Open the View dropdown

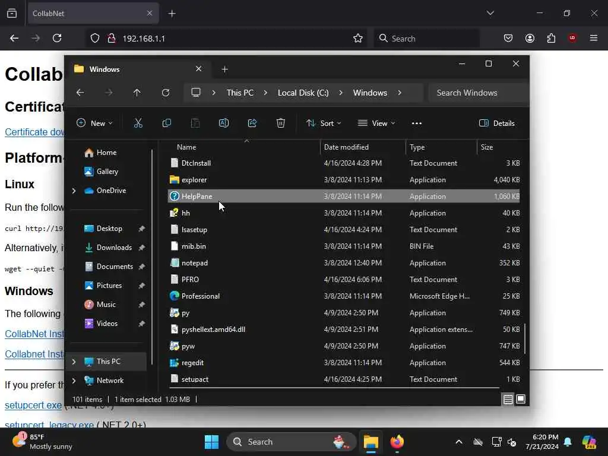click(x=376, y=123)
